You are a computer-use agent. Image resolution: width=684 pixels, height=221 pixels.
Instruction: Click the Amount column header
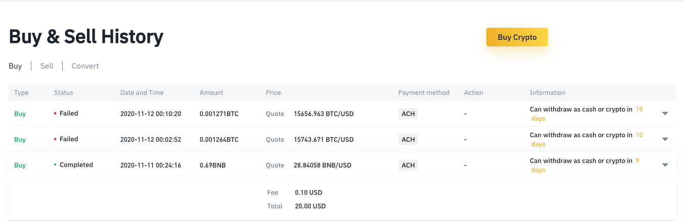click(211, 93)
